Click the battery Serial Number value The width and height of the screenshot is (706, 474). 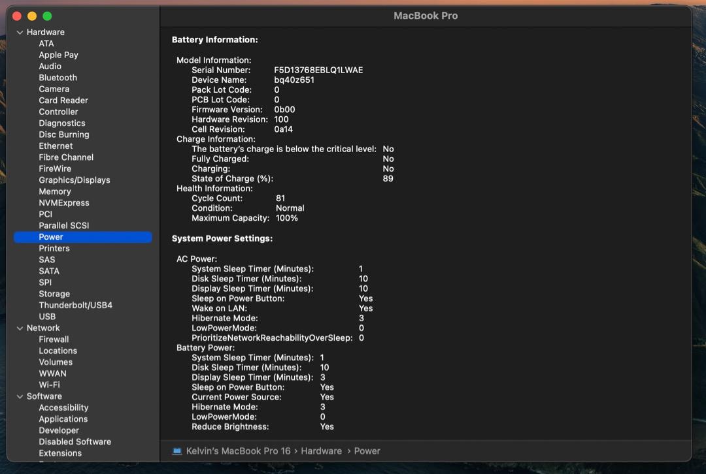pyautogui.click(x=318, y=70)
